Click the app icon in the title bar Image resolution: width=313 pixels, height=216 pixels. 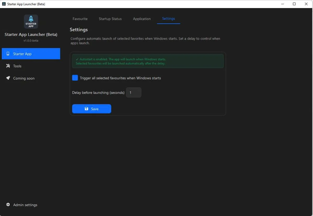click(4, 4)
